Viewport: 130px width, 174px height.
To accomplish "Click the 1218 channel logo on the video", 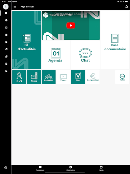I will pos(46,15).
